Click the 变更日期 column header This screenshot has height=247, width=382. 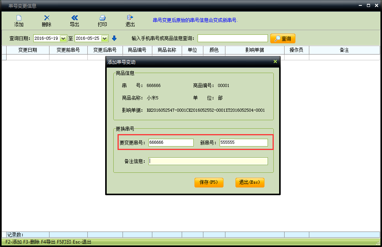(28, 50)
